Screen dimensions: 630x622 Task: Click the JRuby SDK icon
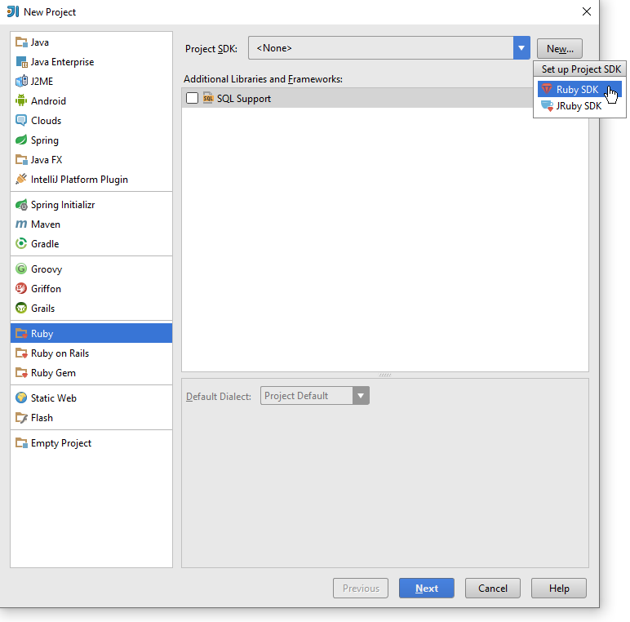(547, 105)
